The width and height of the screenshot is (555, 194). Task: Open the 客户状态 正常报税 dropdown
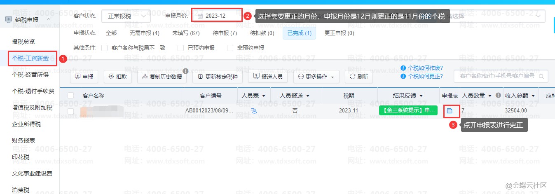click(x=126, y=16)
